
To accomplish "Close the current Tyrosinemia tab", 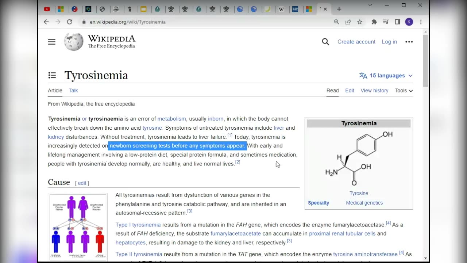I will (325, 9).
